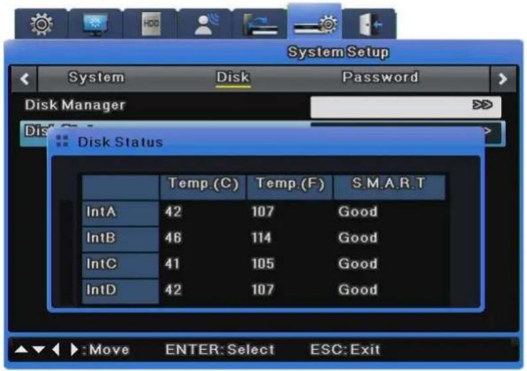Switch to the Password tab
This screenshot has height=371, width=527.
pos(380,78)
